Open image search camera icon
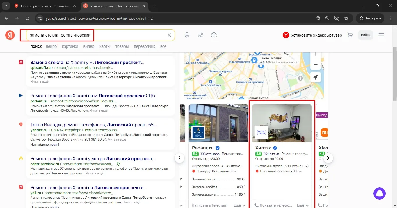Image resolution: width=397 pixels, height=208 pixels. (x=214, y=35)
